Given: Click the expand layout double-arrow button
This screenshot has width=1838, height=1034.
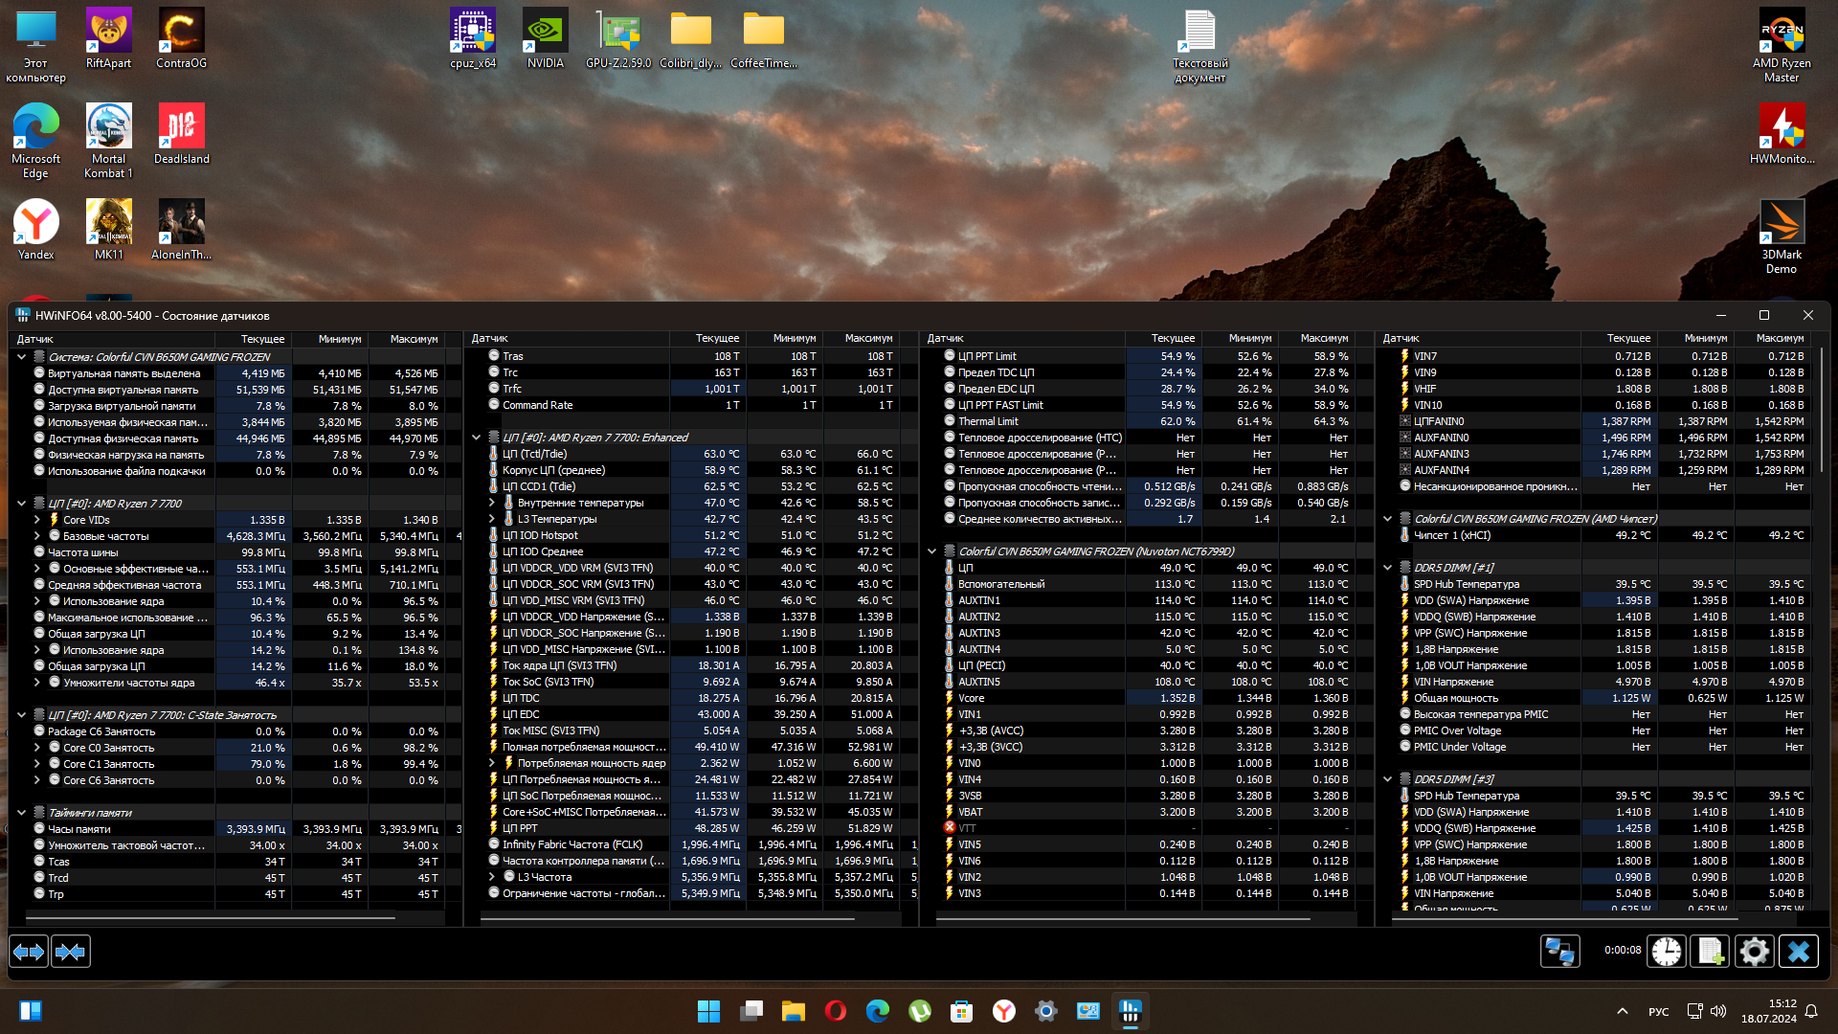Looking at the screenshot, I should tap(29, 952).
